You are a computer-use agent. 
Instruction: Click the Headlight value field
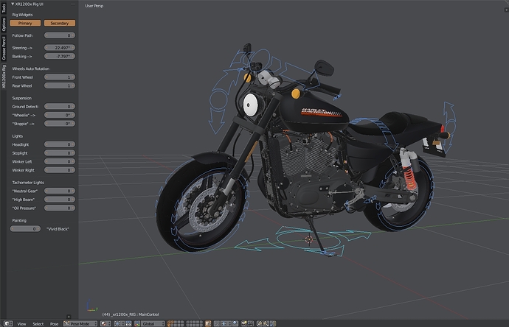pos(60,144)
